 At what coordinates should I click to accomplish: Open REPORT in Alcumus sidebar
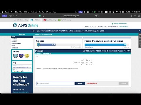[14, 41]
